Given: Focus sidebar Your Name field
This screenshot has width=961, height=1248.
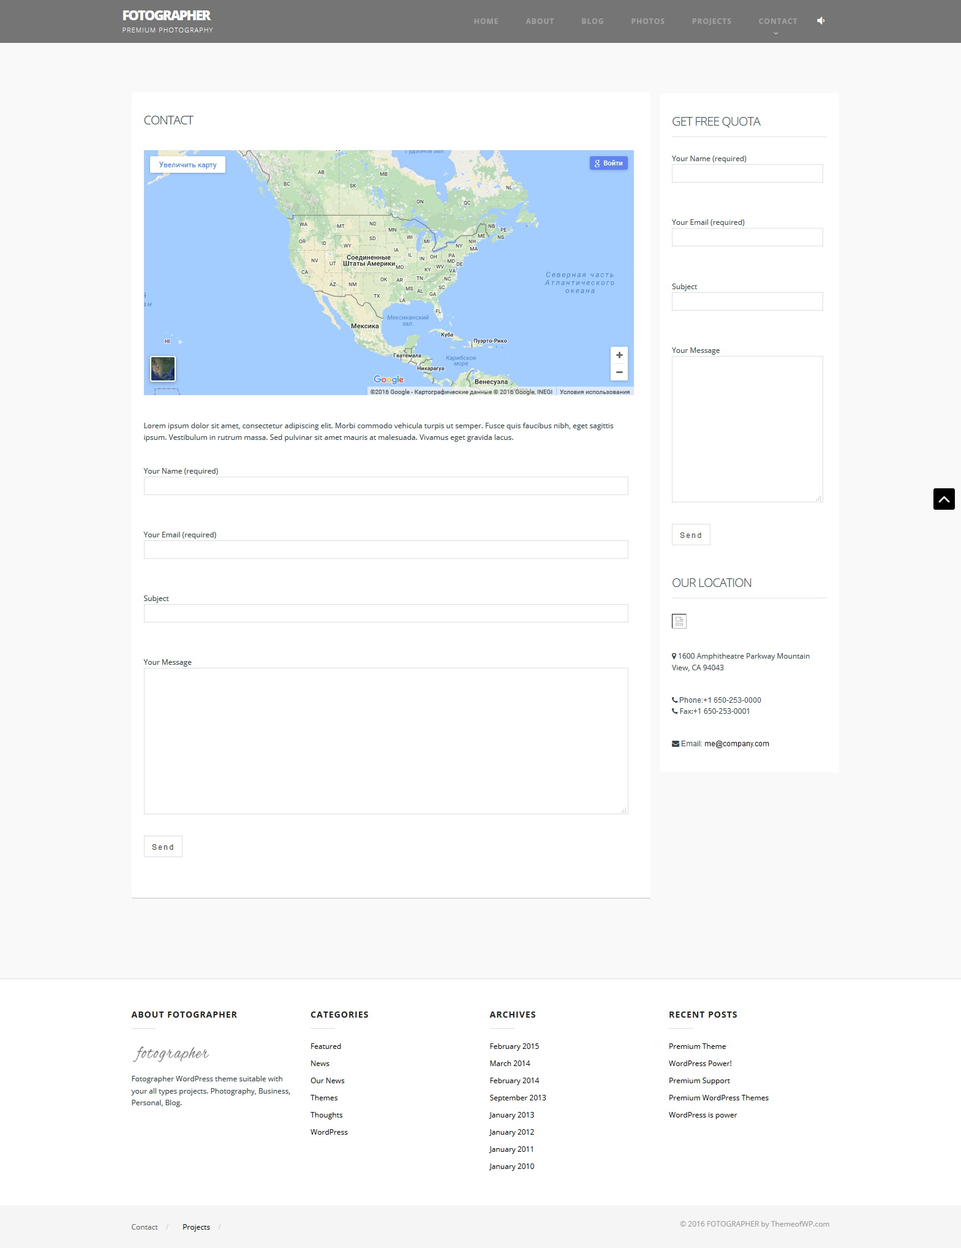Looking at the screenshot, I should pyautogui.click(x=747, y=173).
